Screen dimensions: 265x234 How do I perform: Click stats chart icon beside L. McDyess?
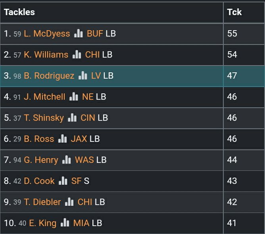pyautogui.click(x=78, y=33)
